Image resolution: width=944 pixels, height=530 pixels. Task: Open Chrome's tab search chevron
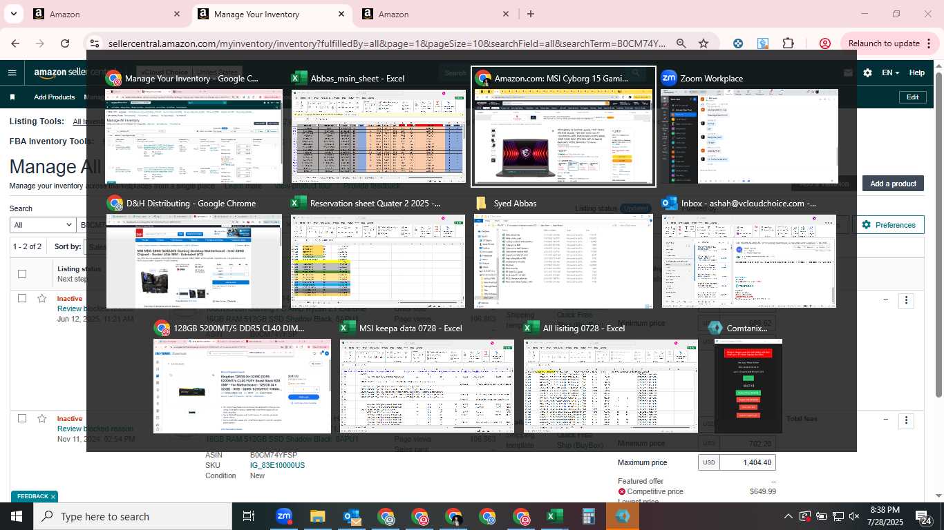[14, 14]
